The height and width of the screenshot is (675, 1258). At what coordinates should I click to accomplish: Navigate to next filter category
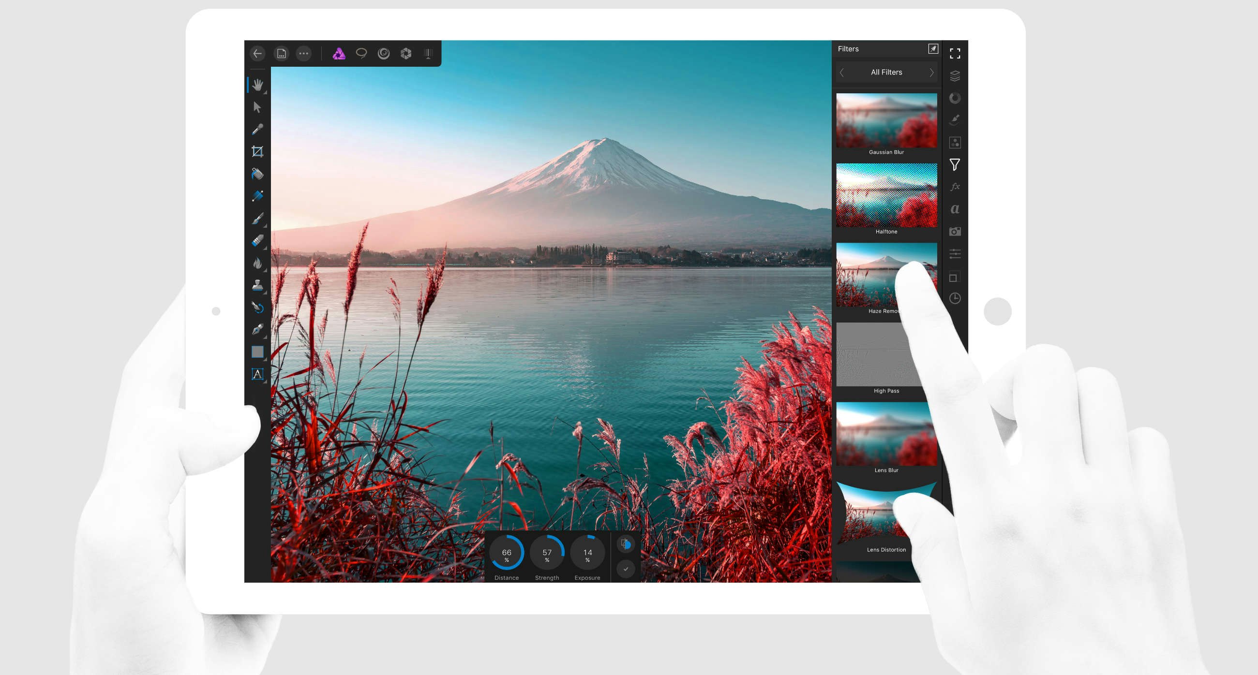point(931,73)
